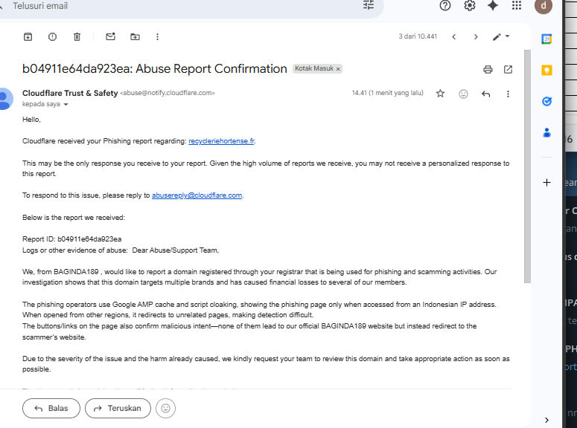Open input tools pencil dropdown
Screen dimensions: 577x428
click(x=501, y=36)
